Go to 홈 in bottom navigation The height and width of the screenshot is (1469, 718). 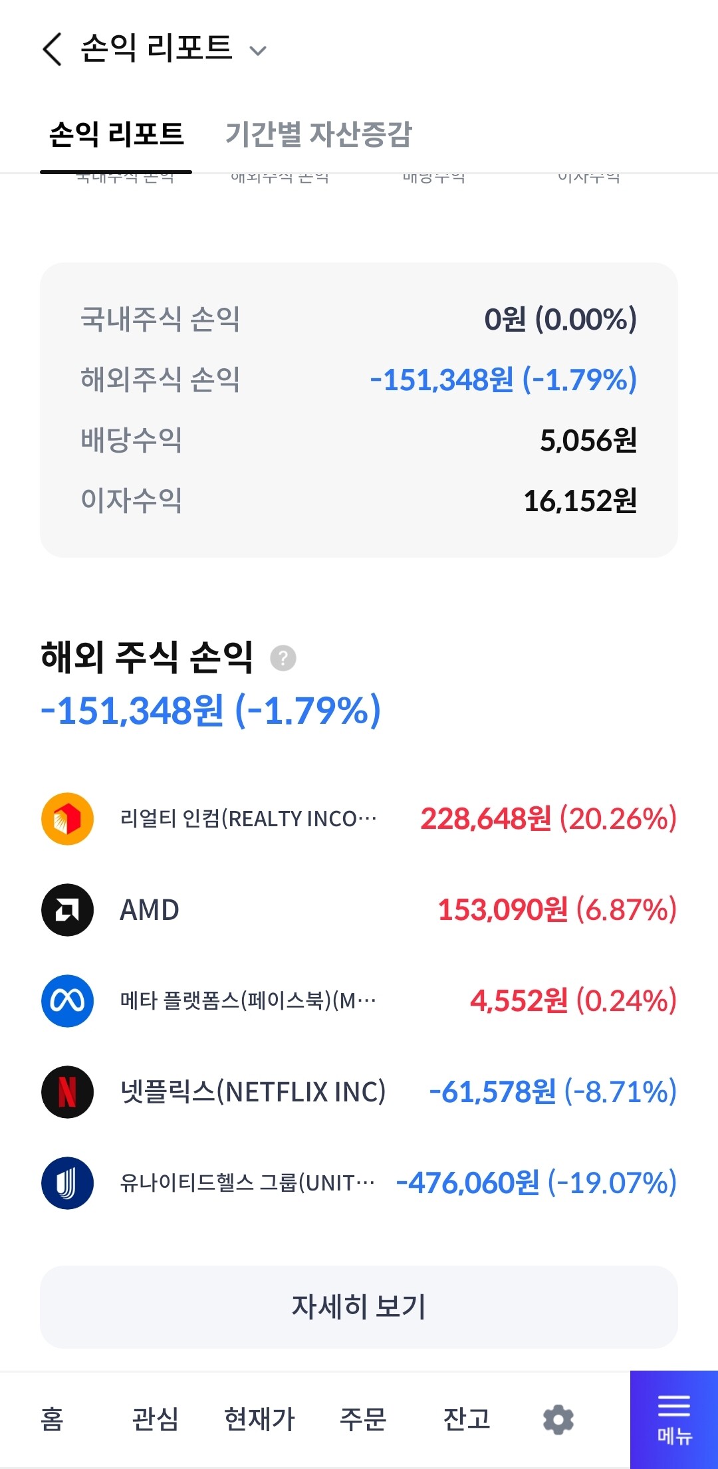52,1419
